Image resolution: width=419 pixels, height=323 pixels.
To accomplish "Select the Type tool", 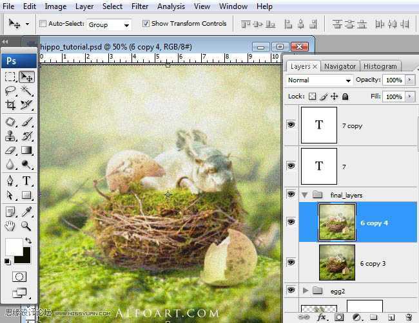I will point(26,181).
